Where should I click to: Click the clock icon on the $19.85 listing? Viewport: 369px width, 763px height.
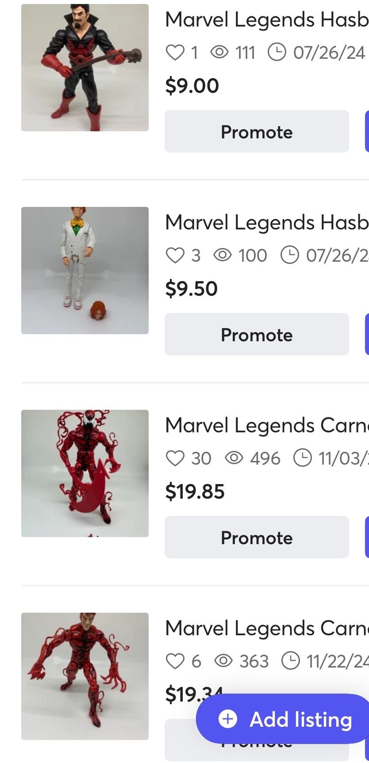coord(303,458)
